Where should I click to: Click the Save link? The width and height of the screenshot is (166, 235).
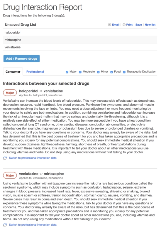[x=139, y=25]
